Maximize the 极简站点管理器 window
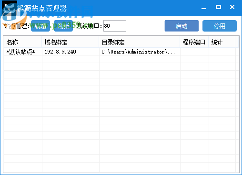This screenshot has width=242, height=175. click(218, 7)
